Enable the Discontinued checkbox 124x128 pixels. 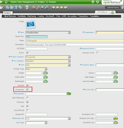tap(27, 110)
